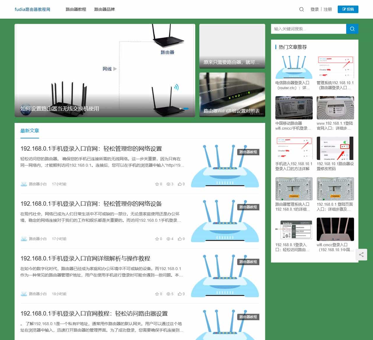Image resolution: width=373 pixels, height=340 pixels.
Task: Like the article '官网详细解析与操作教程'
Action: 180,294
